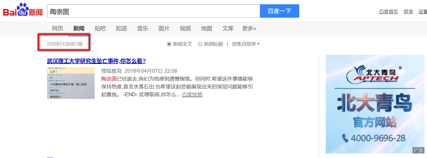
Task: Click the search input field
Action: tap(153, 11)
